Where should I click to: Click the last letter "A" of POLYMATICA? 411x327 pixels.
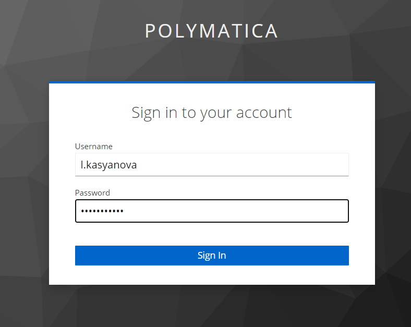tap(271, 31)
